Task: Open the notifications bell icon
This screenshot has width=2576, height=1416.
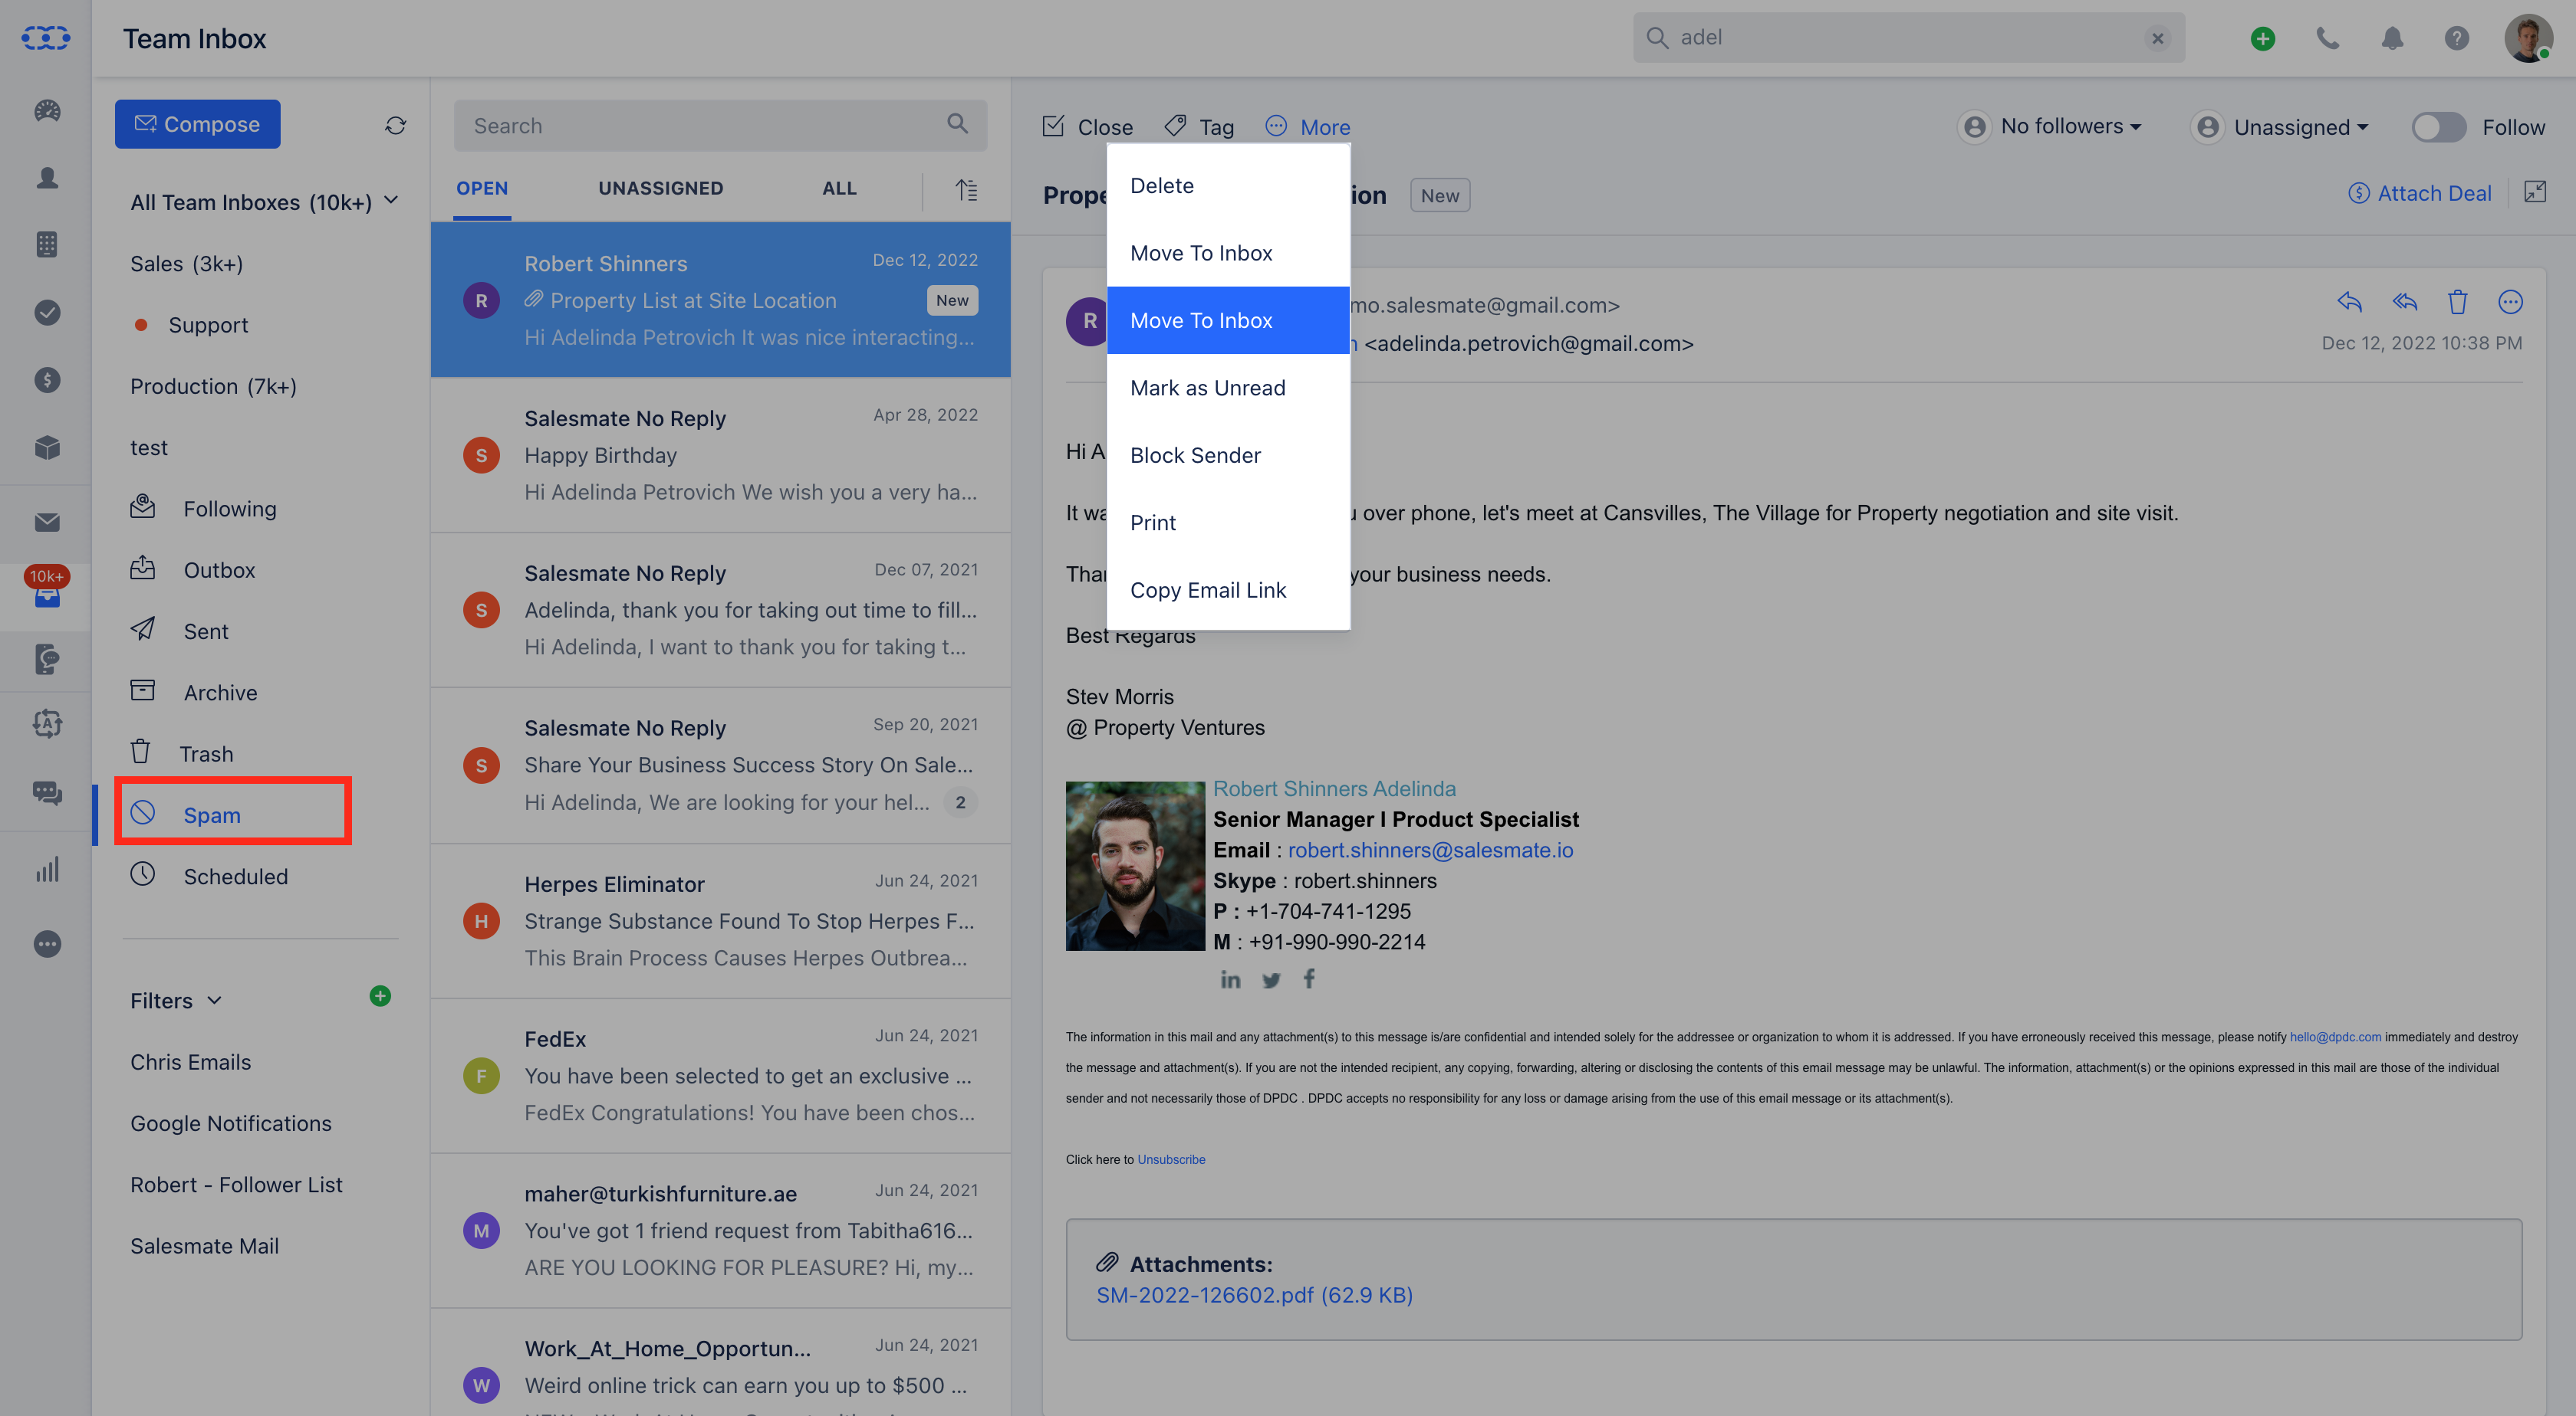Action: coord(2392,38)
